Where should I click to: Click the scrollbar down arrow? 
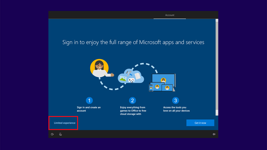click(217, 114)
